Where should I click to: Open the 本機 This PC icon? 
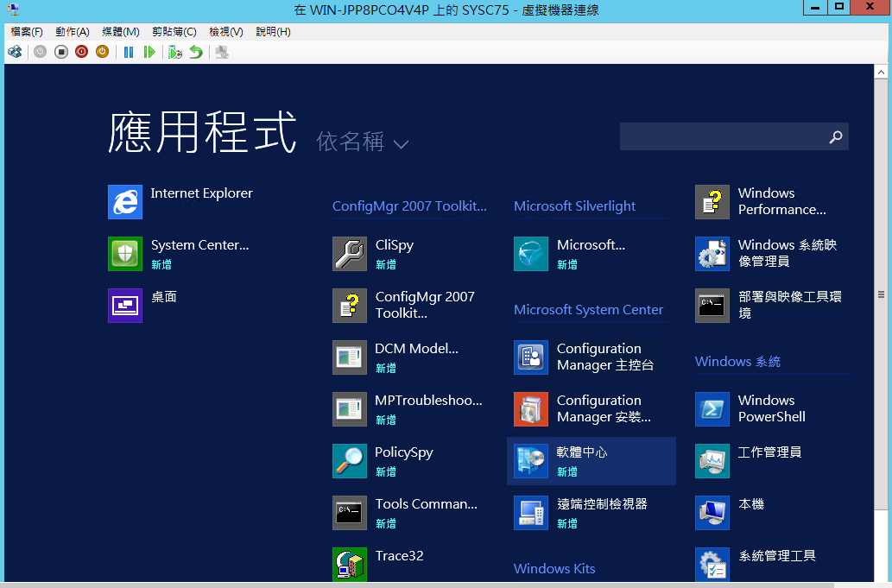pyautogui.click(x=712, y=512)
